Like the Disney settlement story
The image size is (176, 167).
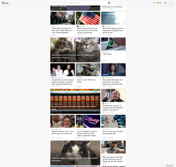pos(78,138)
